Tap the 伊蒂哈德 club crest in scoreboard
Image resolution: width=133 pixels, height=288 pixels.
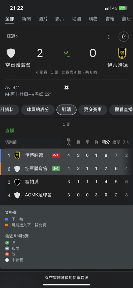pos(122,53)
